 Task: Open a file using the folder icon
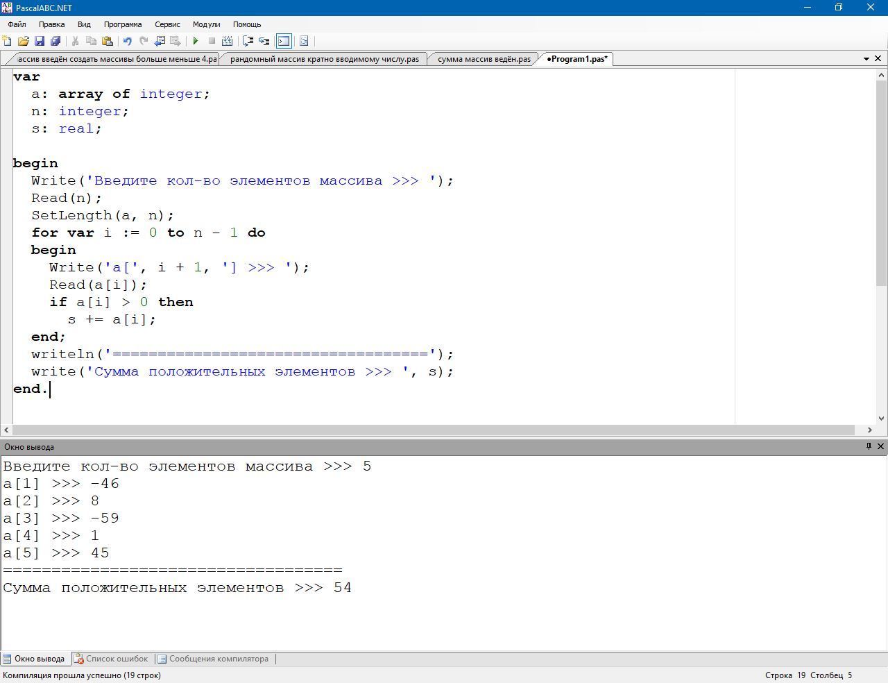click(23, 41)
